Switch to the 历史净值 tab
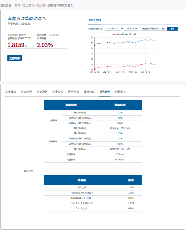The image size is (185, 230). click(x=42, y=92)
